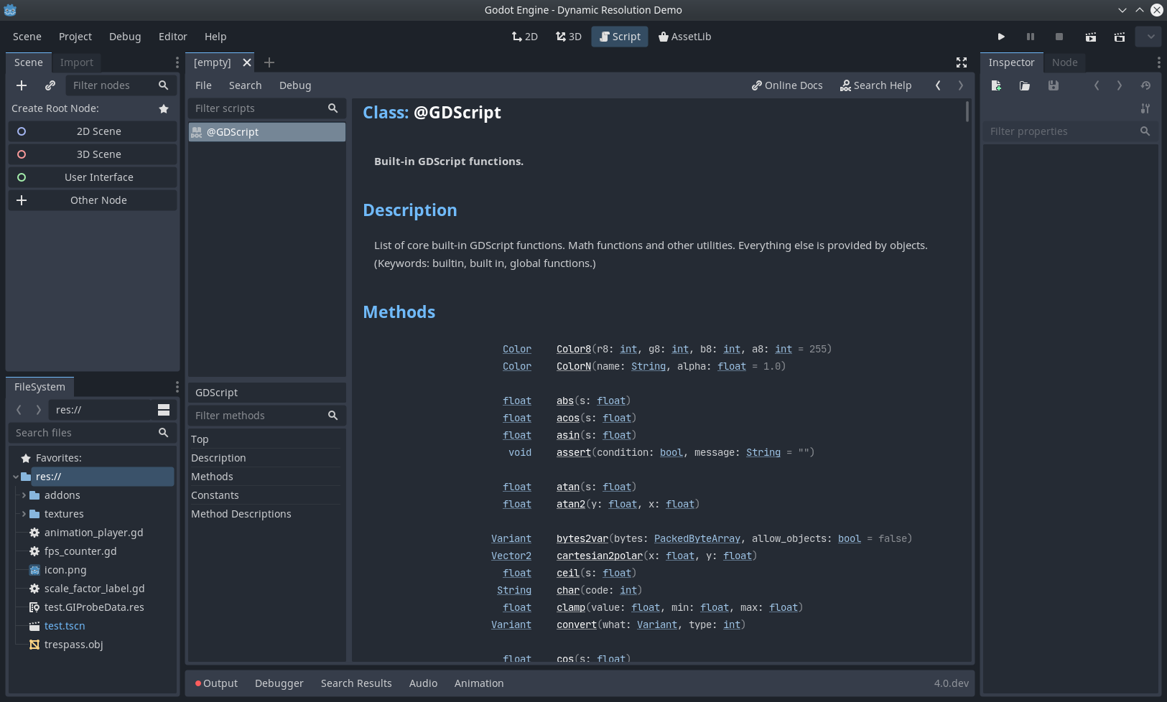Choose Other Node as root
The width and height of the screenshot is (1167, 702).
point(93,200)
